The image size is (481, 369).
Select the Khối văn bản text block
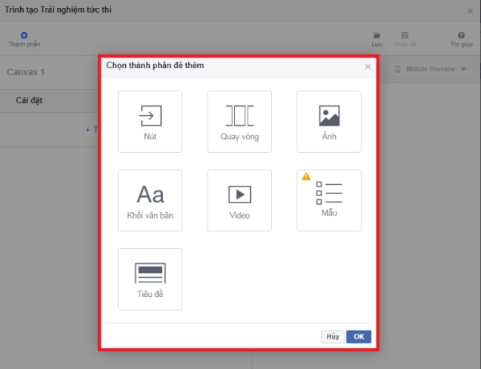(x=150, y=200)
